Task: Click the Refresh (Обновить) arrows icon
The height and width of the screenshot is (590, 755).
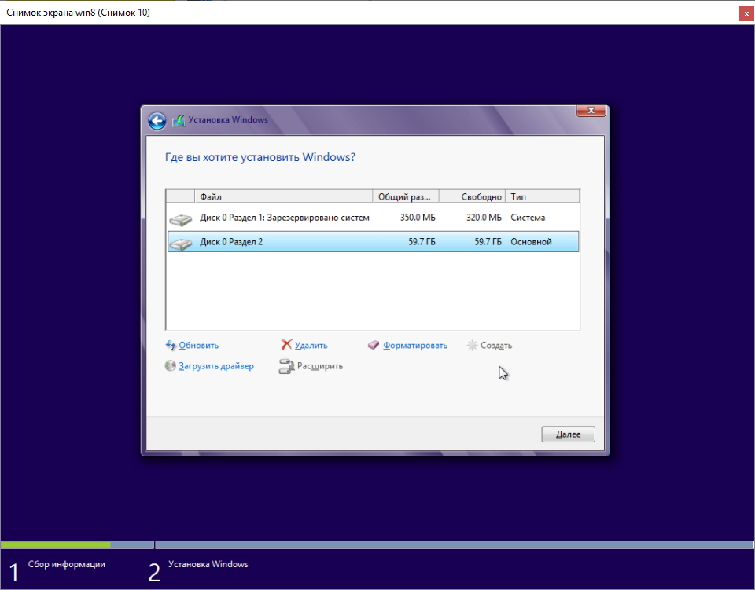Action: (x=171, y=345)
